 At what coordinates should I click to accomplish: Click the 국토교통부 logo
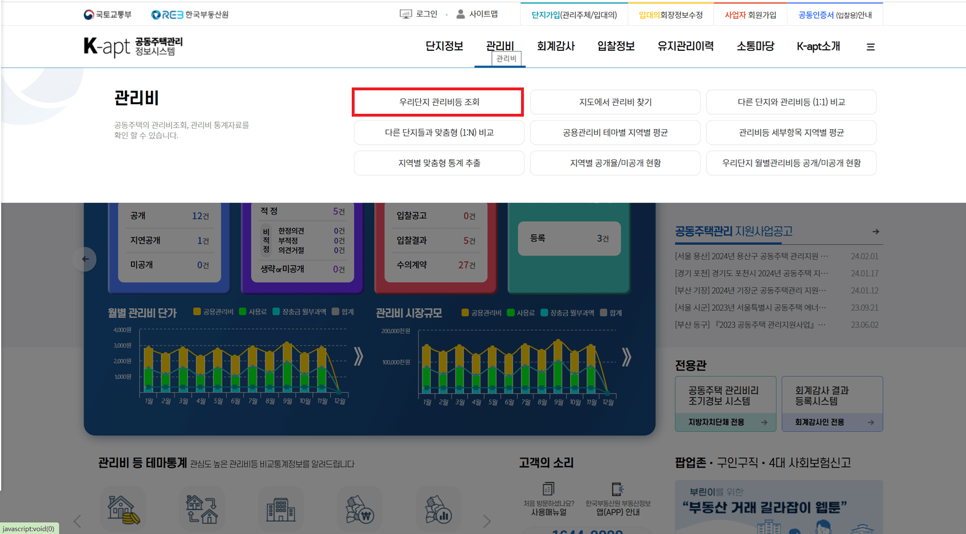coord(109,14)
